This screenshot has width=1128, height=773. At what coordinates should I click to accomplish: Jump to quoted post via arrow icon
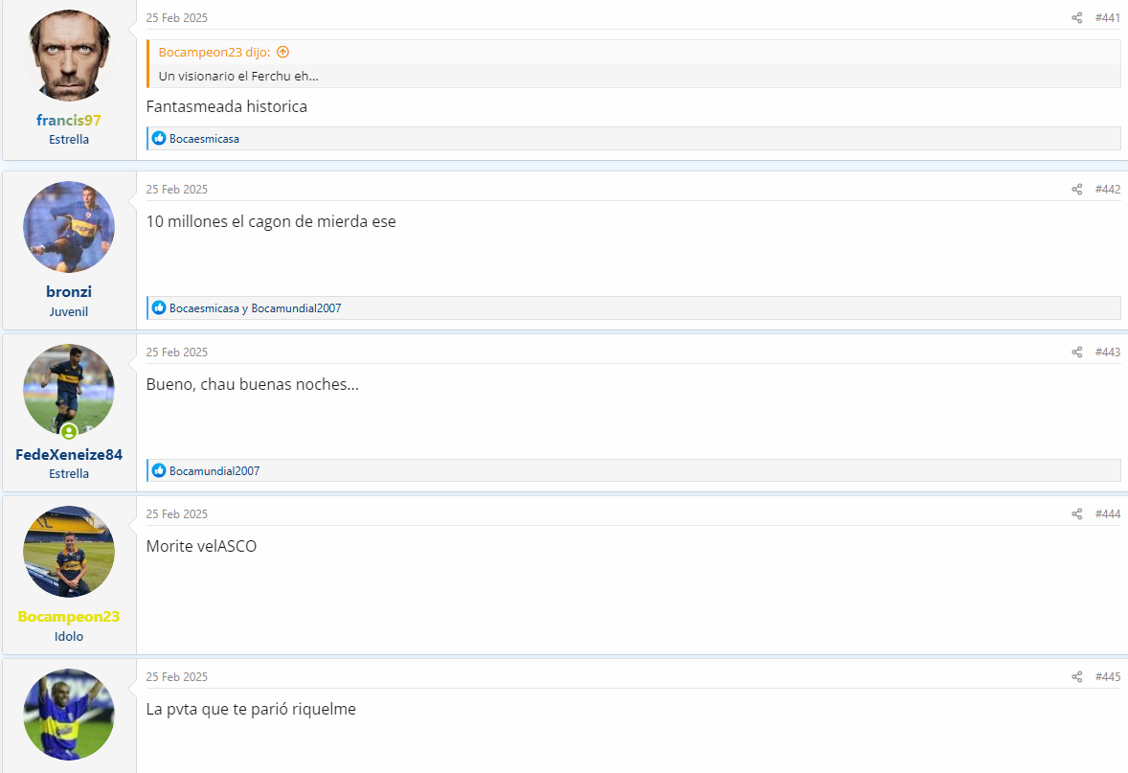(282, 52)
